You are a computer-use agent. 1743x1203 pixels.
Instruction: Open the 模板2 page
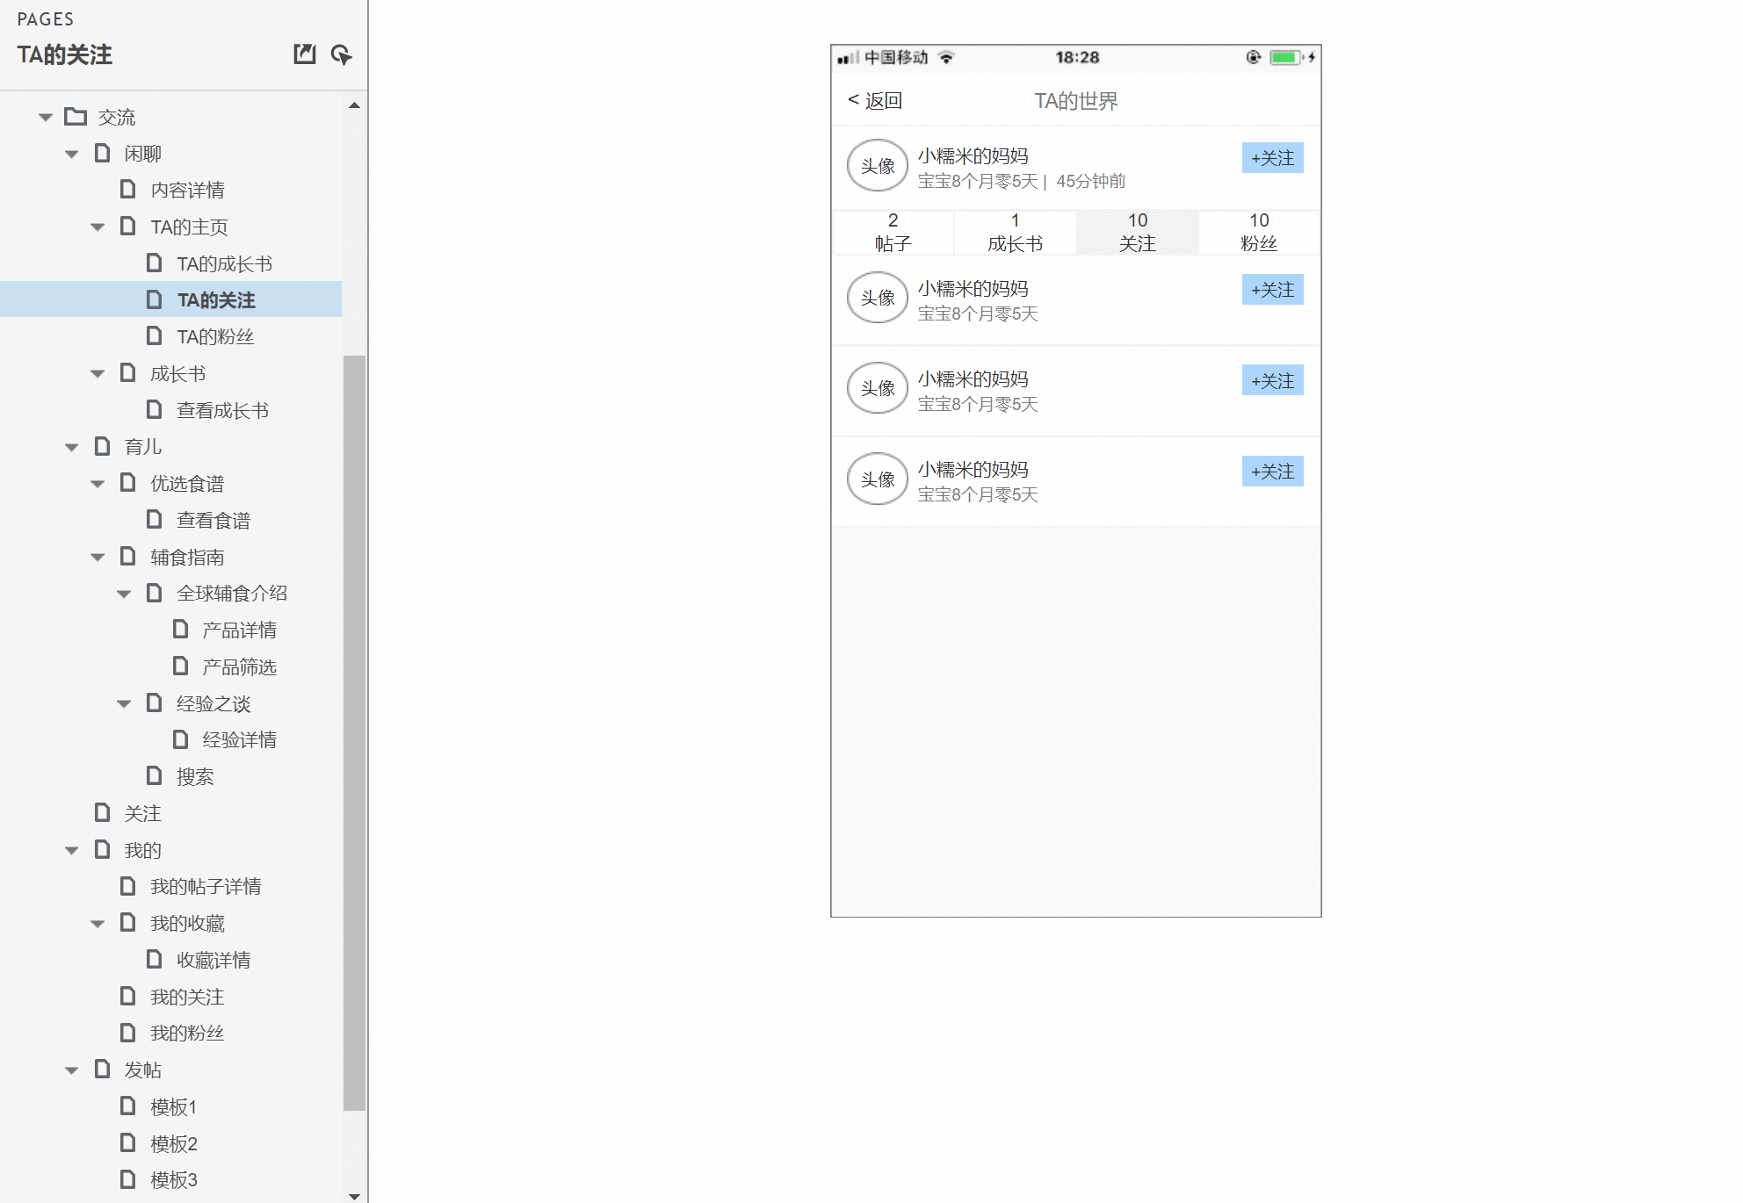[x=174, y=1143]
